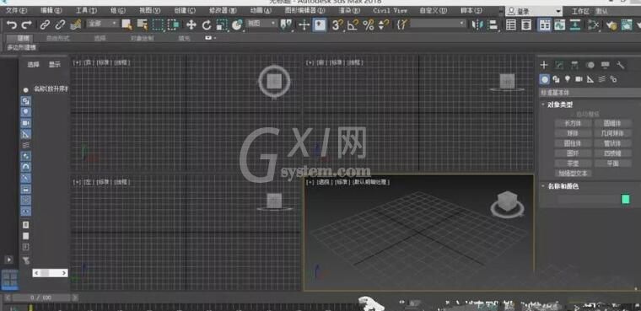Activate the Unlink Selection tool

click(60, 25)
